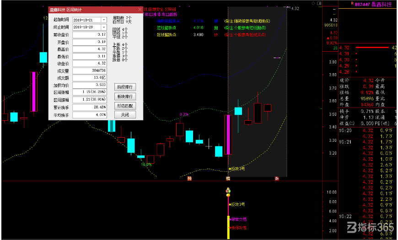Click the 外盘 value 14360
398x240 pixels.
(367, 105)
